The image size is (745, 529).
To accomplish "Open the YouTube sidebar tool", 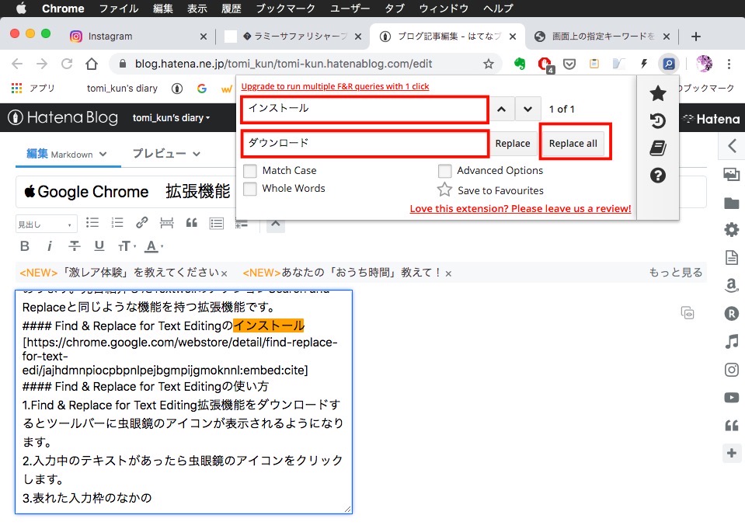I will point(732,398).
